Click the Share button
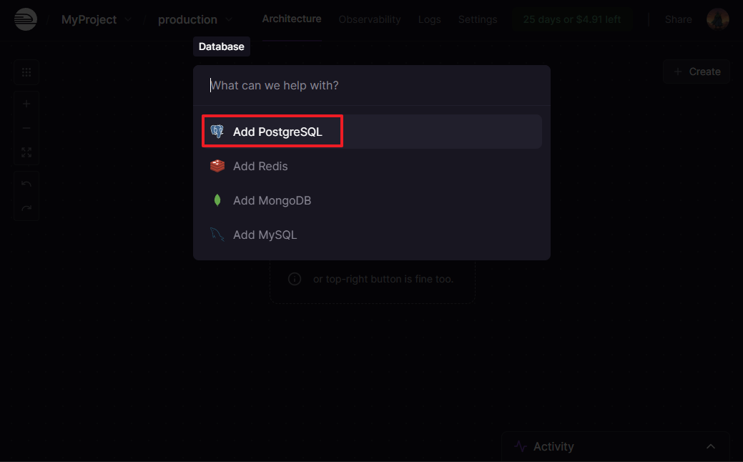The height and width of the screenshot is (462, 743). point(678,19)
